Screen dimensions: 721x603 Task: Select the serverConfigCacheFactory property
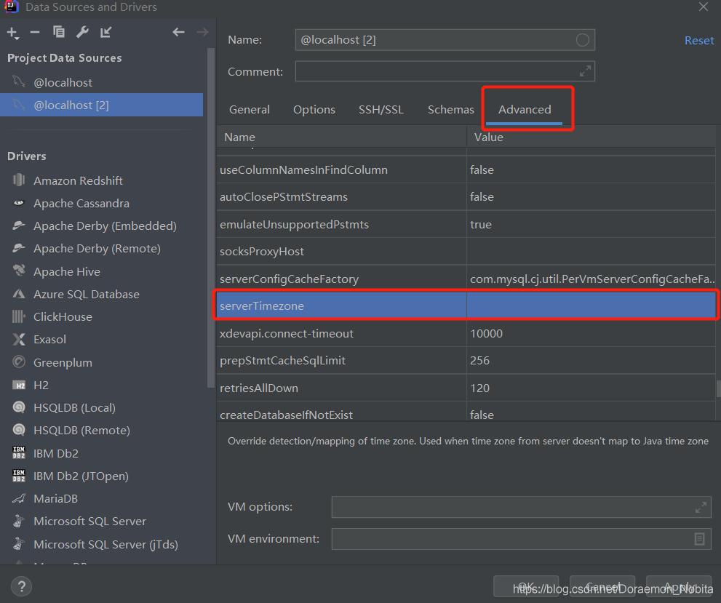click(x=290, y=279)
